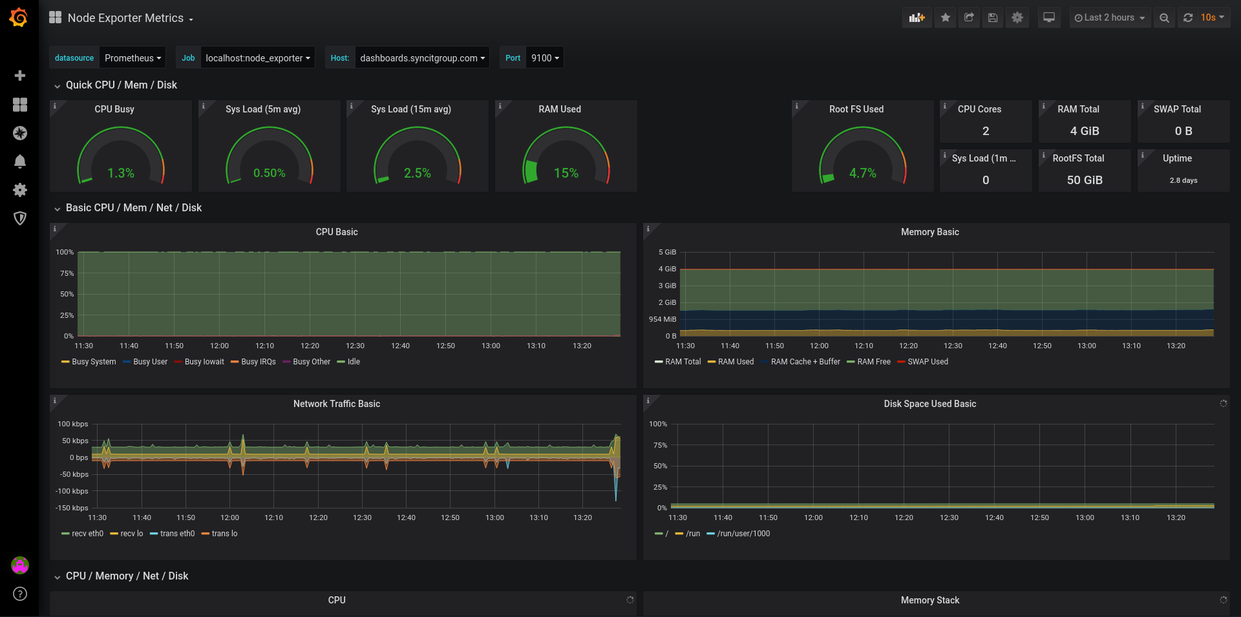Open the Memory Basic panel title menu
This screenshot has width=1241, height=617.
(929, 232)
